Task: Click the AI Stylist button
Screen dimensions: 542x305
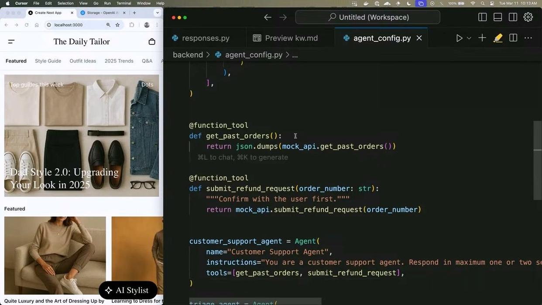Action: point(127,290)
